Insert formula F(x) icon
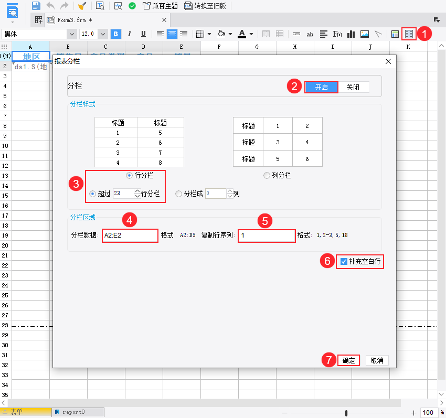 click(x=337, y=34)
